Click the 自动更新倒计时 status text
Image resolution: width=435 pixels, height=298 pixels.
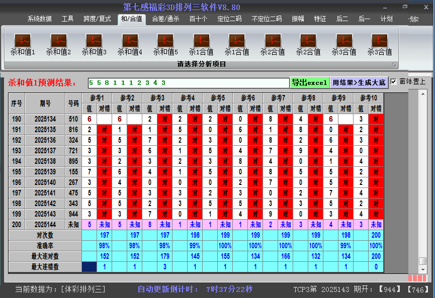195,289
